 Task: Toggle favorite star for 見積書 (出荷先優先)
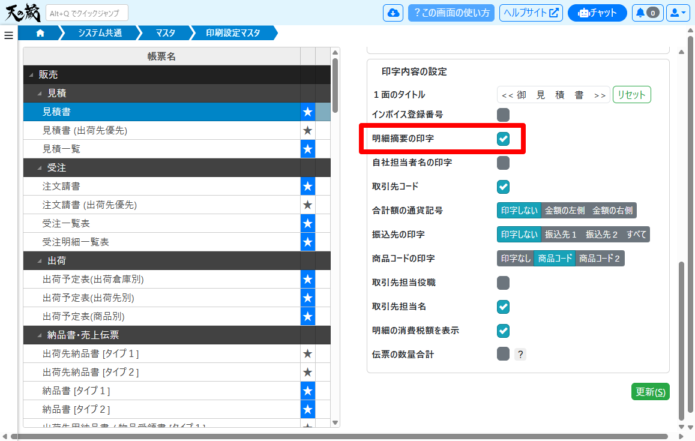(307, 130)
